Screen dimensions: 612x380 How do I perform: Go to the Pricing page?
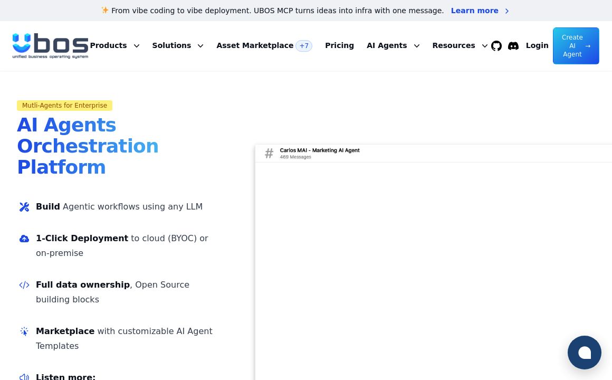339,45
